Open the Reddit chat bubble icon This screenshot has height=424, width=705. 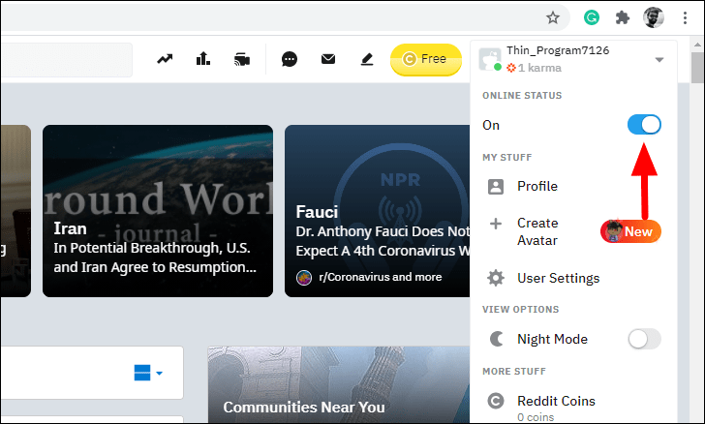(x=290, y=59)
